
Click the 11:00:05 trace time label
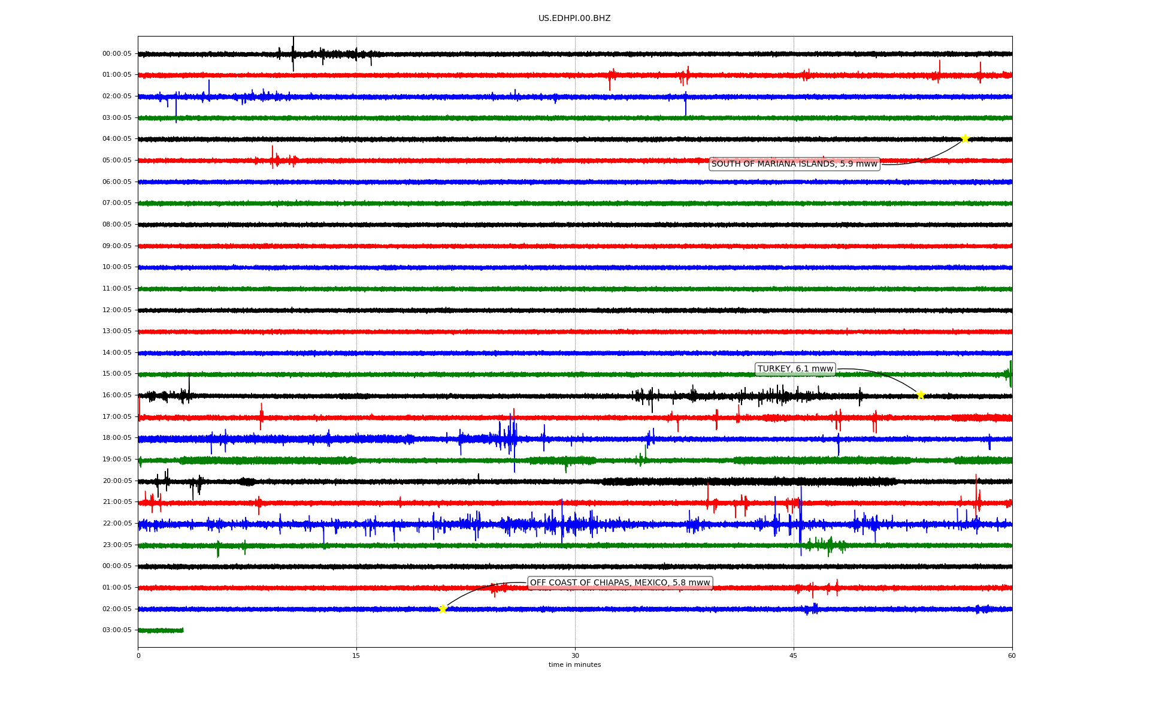click(x=117, y=289)
